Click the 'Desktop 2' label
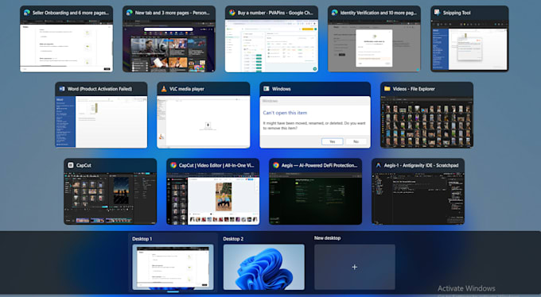 point(233,239)
